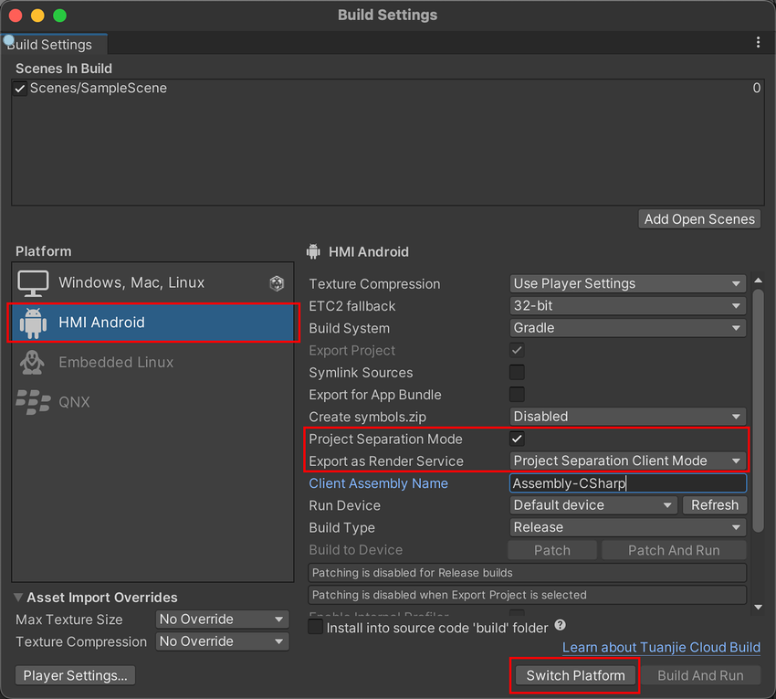This screenshot has width=776, height=699.
Task: Open the Build System Gradle dropdown
Action: tap(627, 328)
